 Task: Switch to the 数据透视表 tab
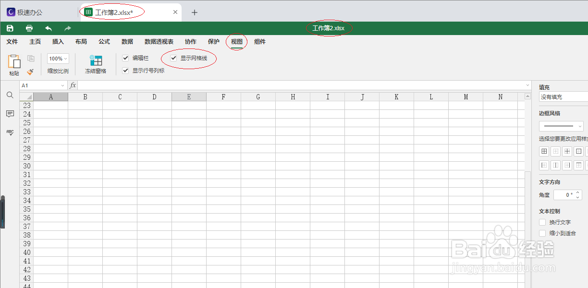point(159,42)
